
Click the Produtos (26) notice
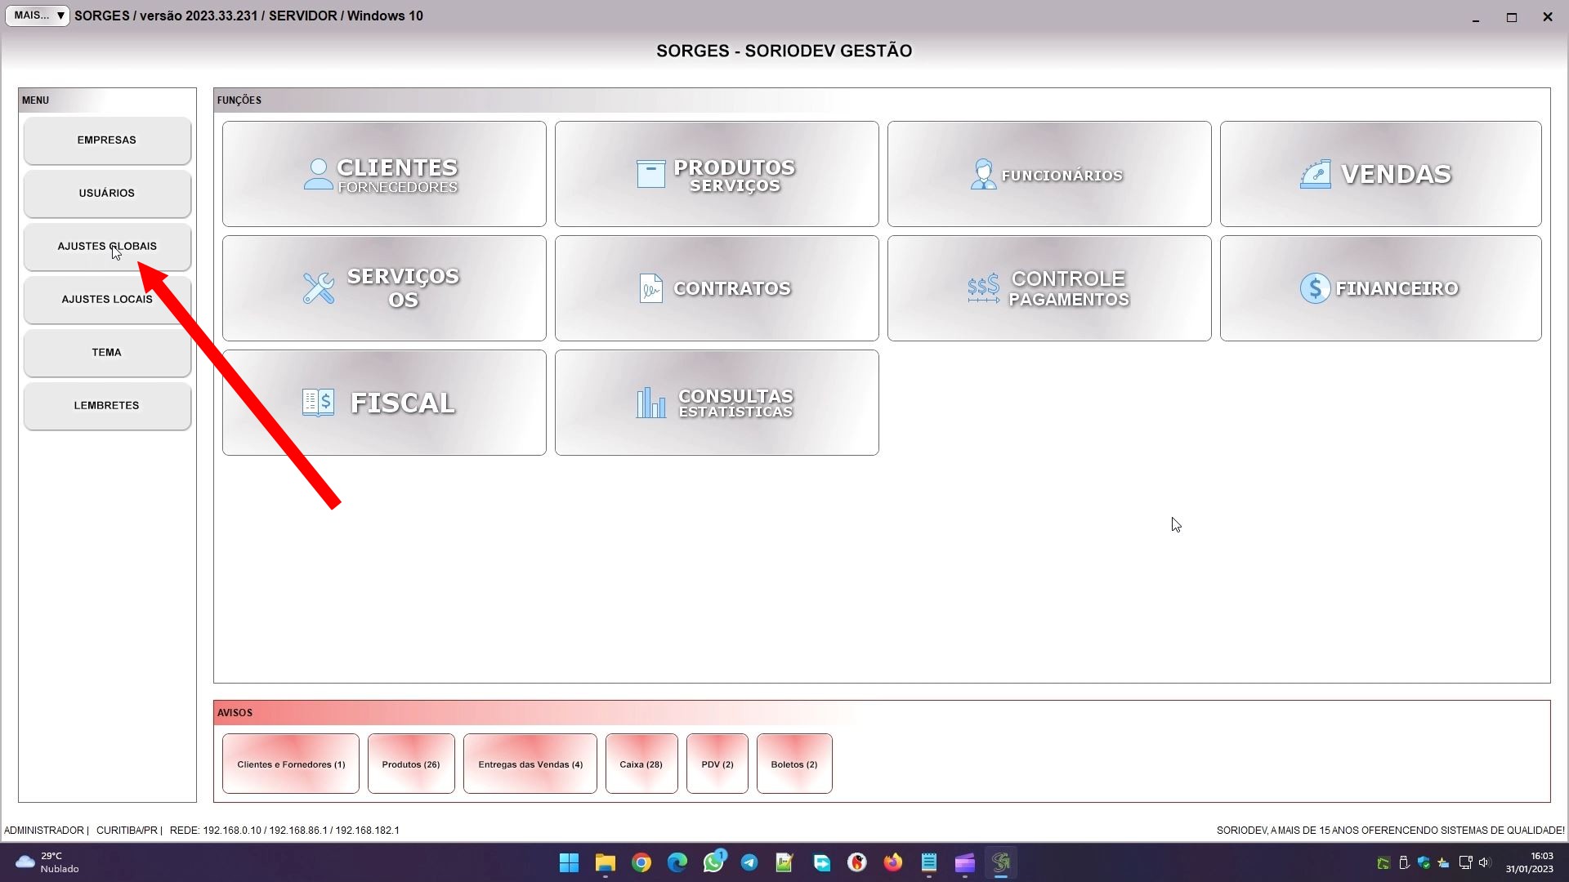pyautogui.click(x=411, y=764)
